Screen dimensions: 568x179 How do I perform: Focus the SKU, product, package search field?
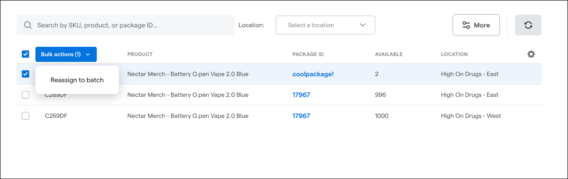click(125, 25)
